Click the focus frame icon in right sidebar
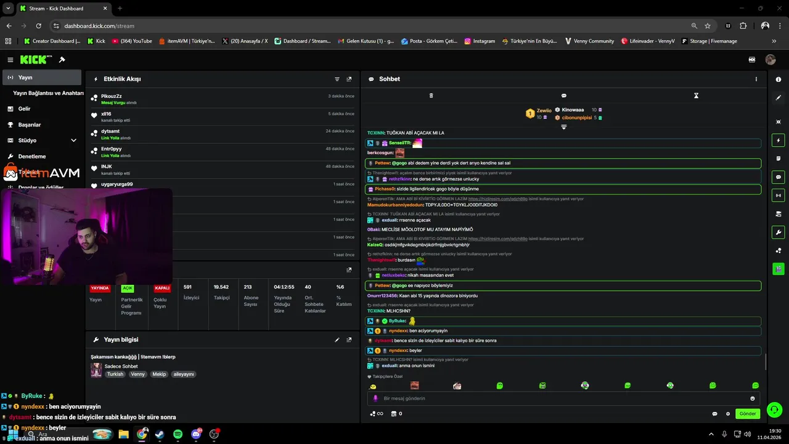 [x=779, y=122]
